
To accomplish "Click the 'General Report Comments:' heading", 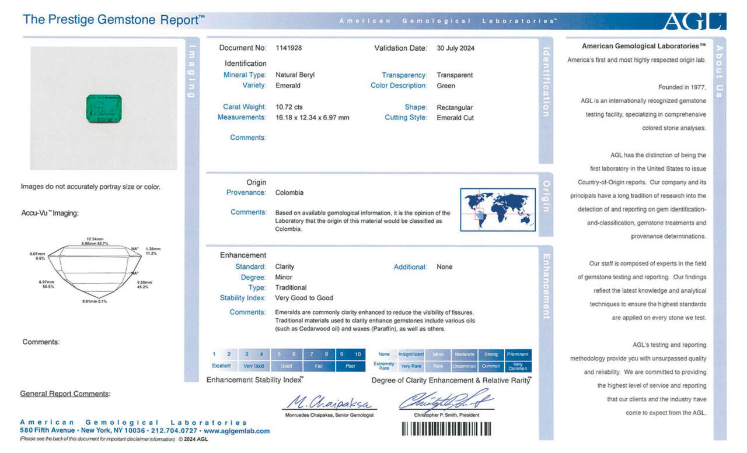I will [x=65, y=394].
